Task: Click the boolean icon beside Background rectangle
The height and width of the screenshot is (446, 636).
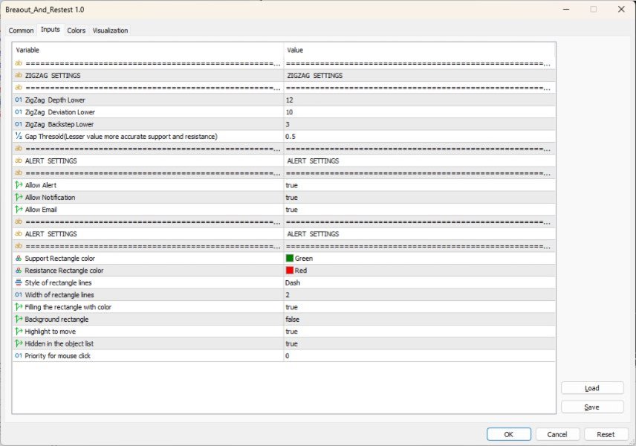Action: coord(19,319)
